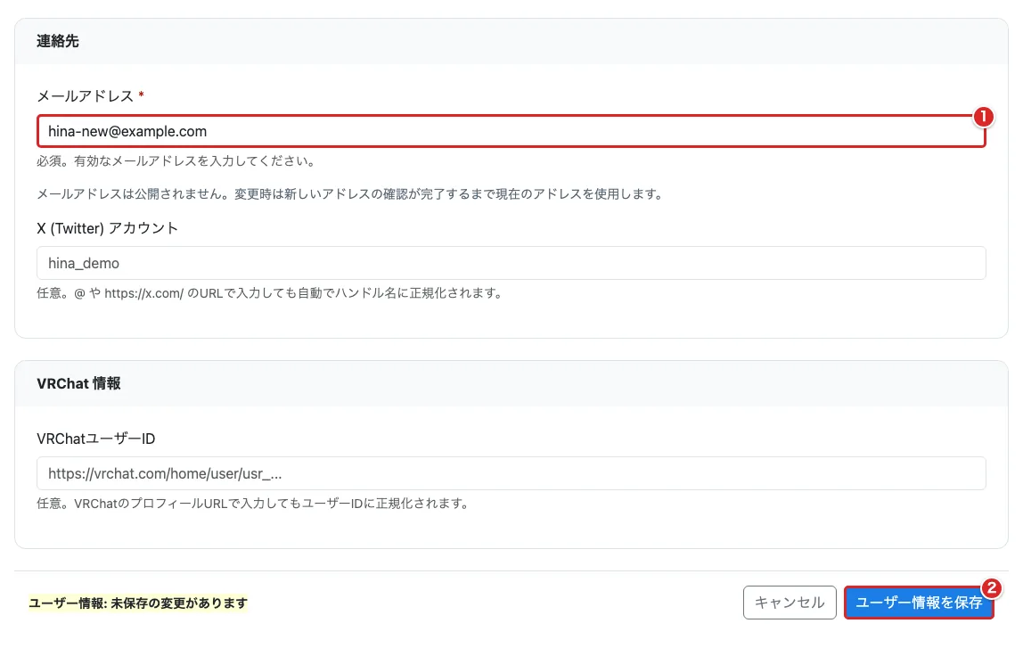Select the VRChatユーザーID input box
Image resolution: width=1023 pixels, height=648 pixels.
tap(511, 473)
